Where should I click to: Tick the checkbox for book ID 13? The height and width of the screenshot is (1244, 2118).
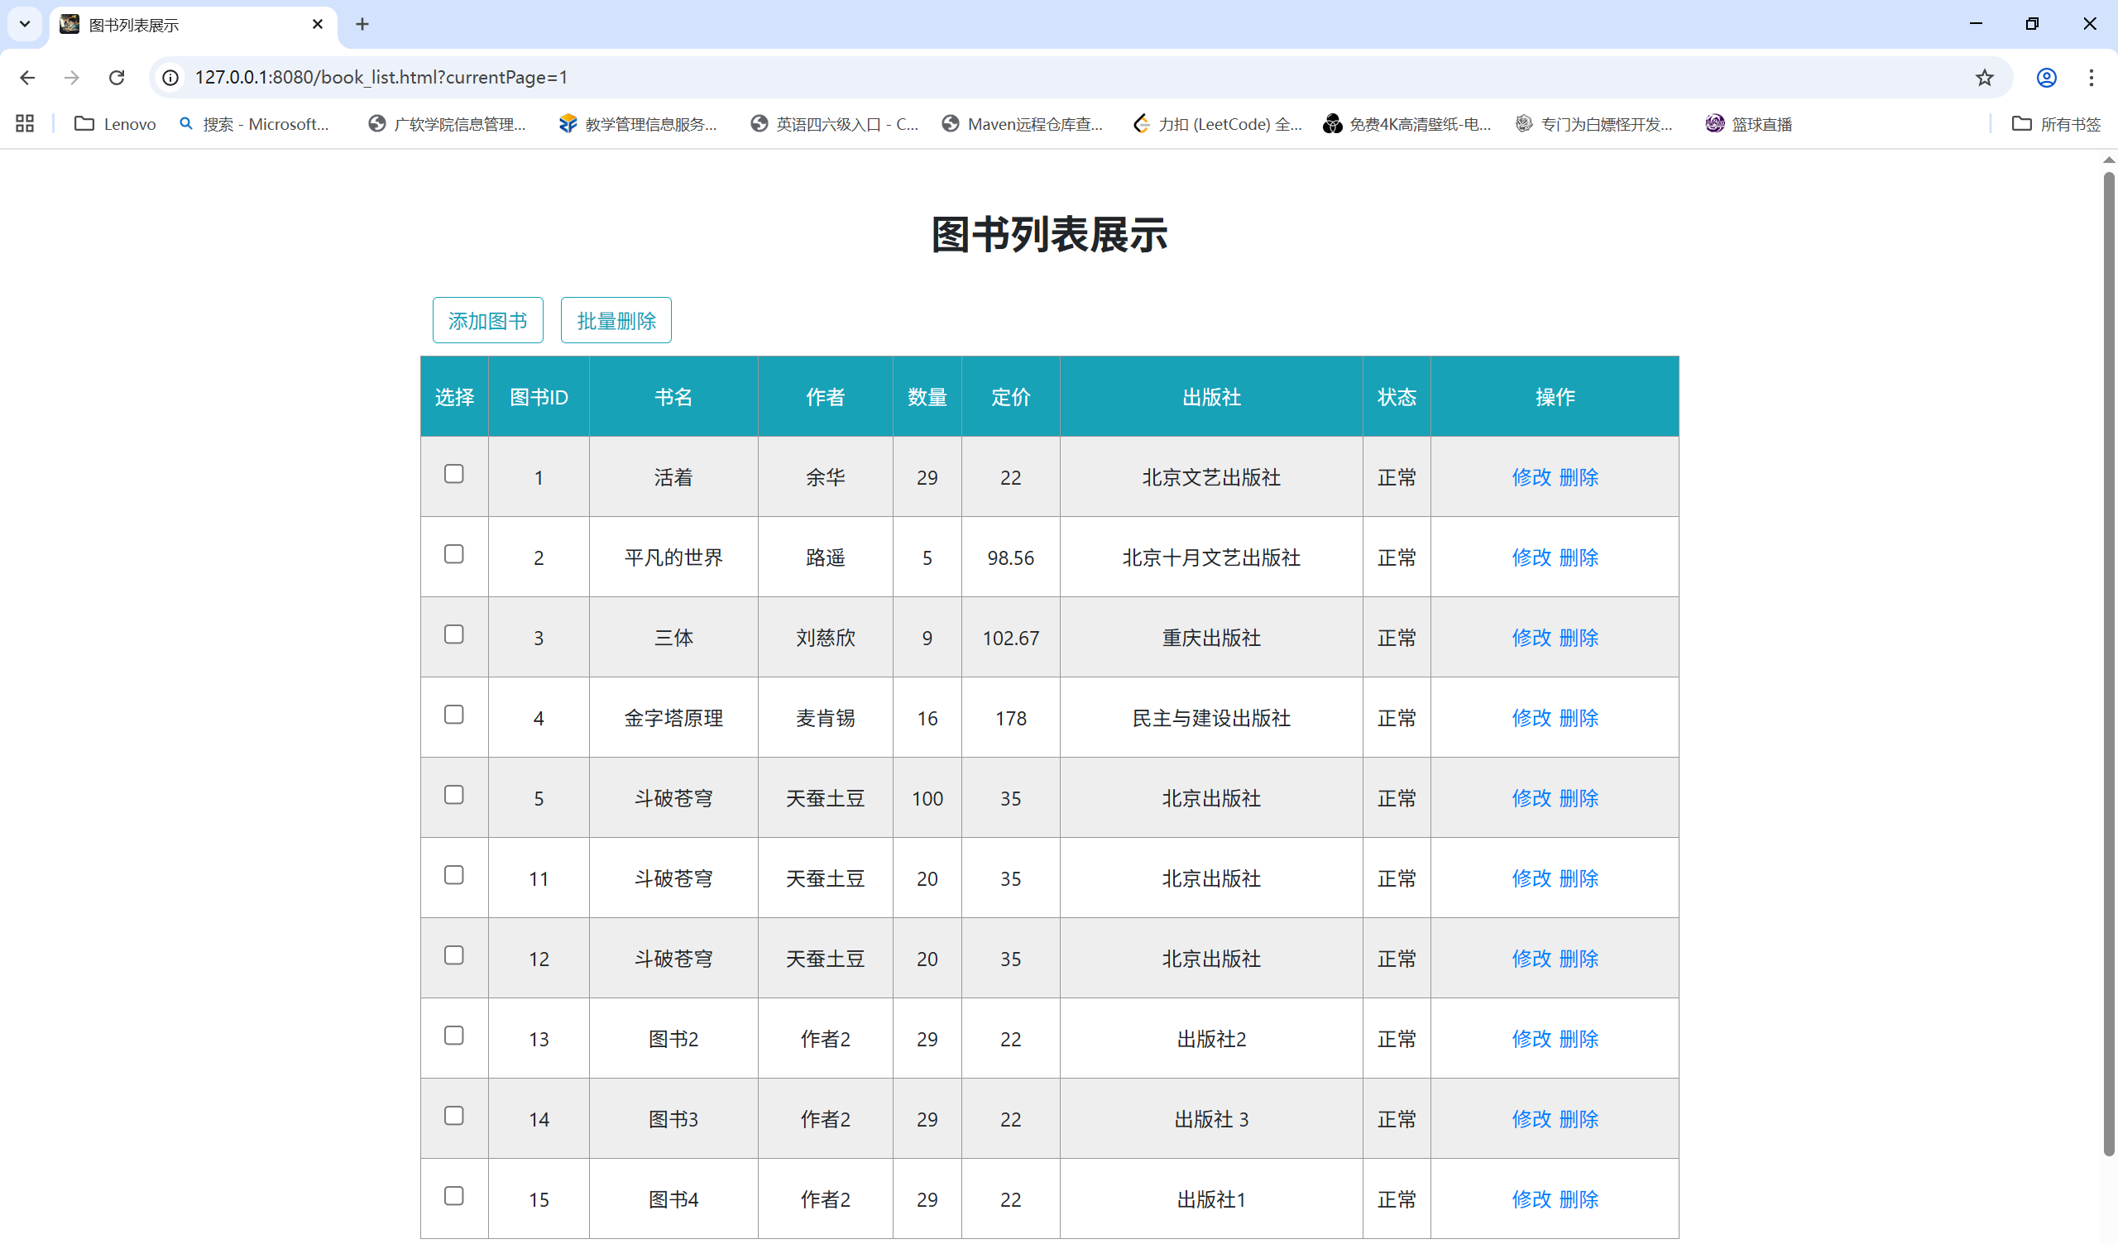pyautogui.click(x=454, y=1036)
